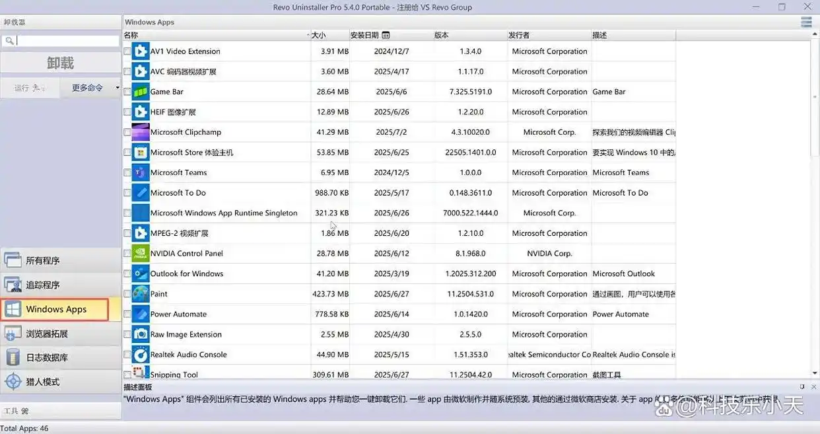Click the Microsoft Store 体验主机 icon
The height and width of the screenshot is (434, 820).
[141, 153]
